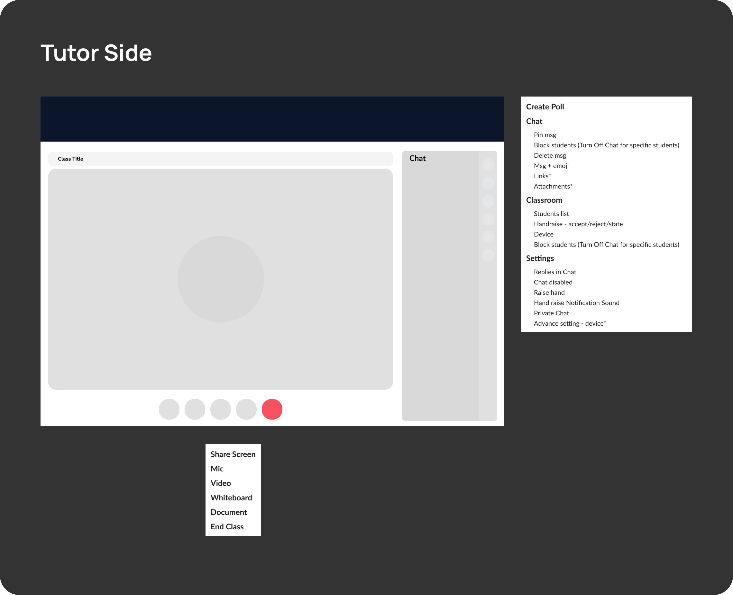This screenshot has width=733, height=595.
Task: Click the topmost circle in chat sidebar strip
Action: pyautogui.click(x=488, y=165)
